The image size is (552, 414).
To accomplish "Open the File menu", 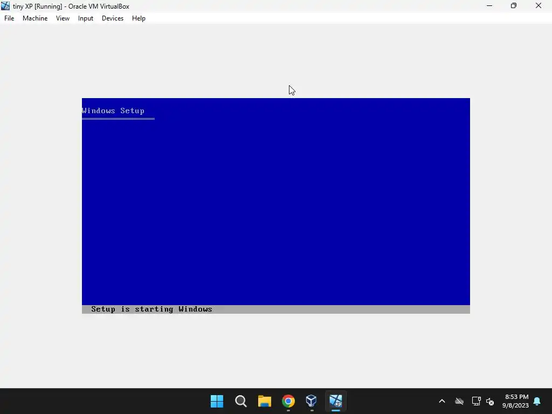I will point(9,18).
